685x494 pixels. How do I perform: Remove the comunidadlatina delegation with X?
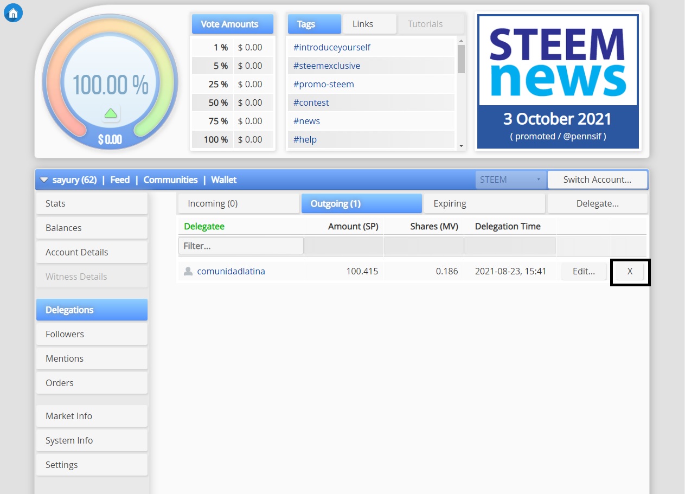point(630,271)
